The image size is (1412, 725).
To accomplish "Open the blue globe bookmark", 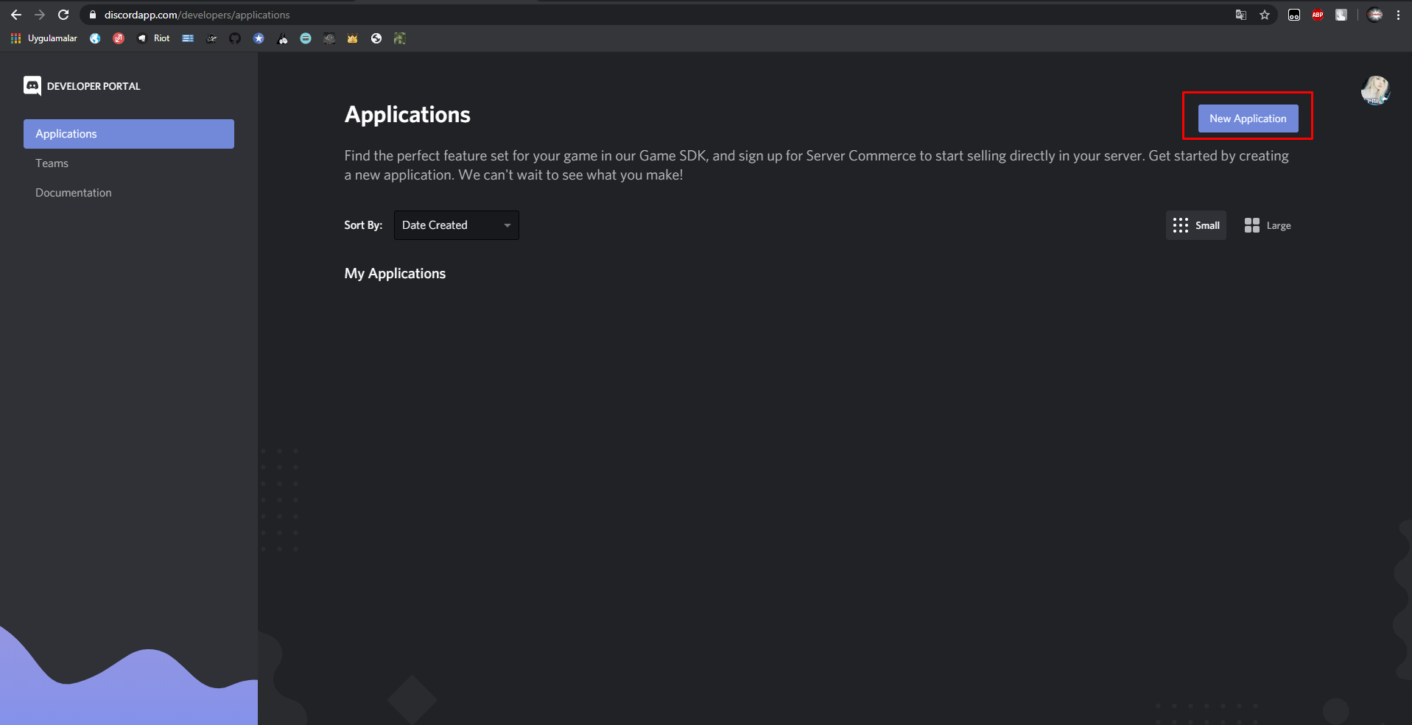I will coord(95,38).
